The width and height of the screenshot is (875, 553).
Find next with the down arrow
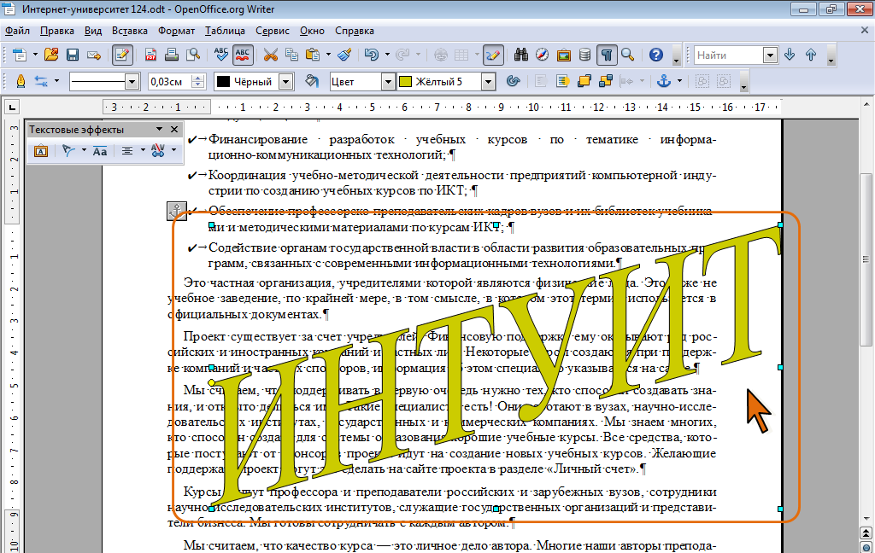(x=790, y=55)
